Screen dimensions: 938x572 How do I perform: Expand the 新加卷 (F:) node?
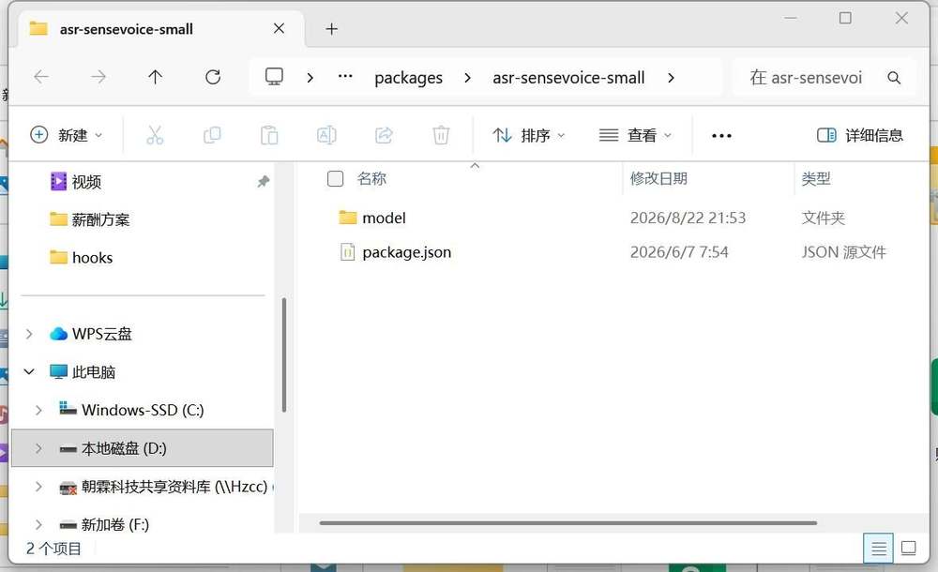[38, 525]
